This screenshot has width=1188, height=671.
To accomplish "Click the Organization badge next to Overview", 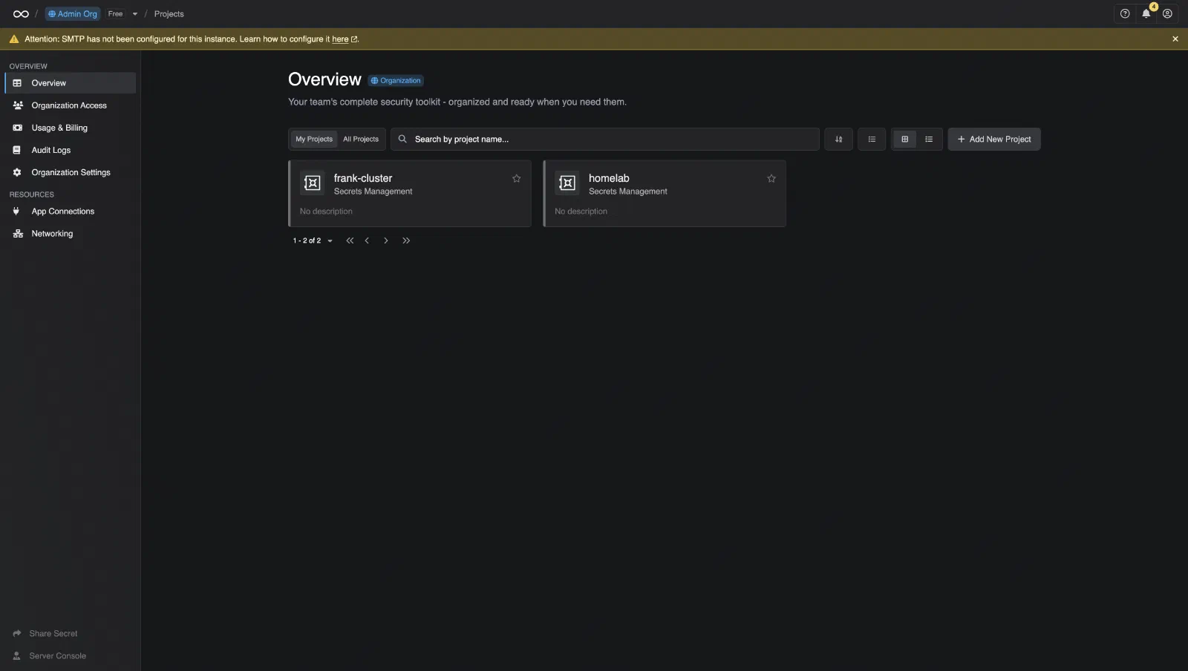I will (396, 81).
